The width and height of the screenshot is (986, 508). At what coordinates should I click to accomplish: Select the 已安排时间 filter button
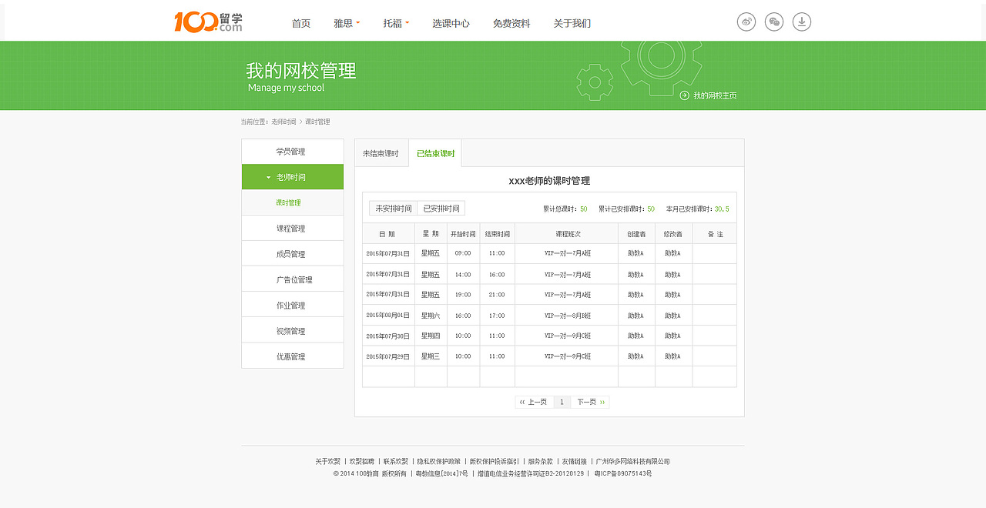click(441, 209)
